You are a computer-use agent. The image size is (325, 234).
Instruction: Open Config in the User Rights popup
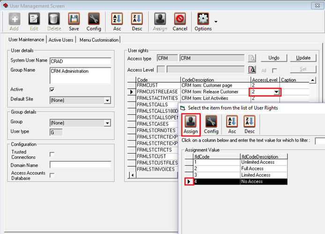(x=211, y=121)
